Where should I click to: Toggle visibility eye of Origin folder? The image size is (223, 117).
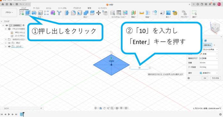click(x=9, y=43)
